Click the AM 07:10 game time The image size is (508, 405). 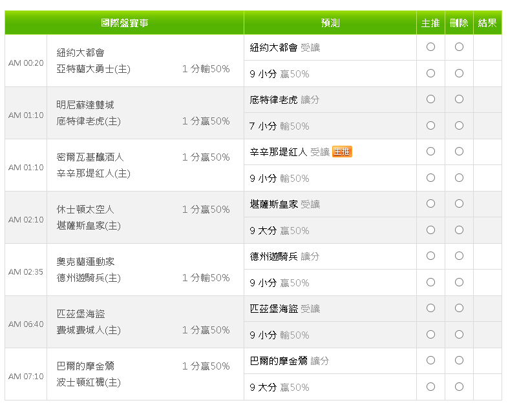point(26,377)
